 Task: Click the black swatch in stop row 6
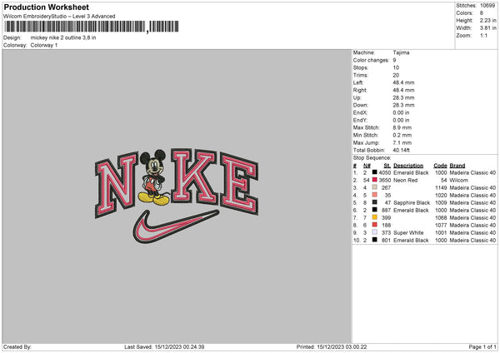coord(375,210)
